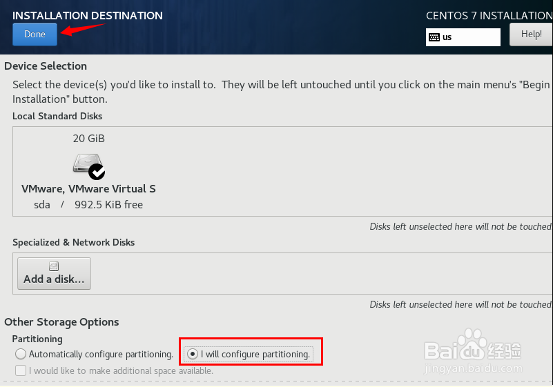Select the VMware hard disk icon
The height and width of the screenshot is (387, 553).
86,163
